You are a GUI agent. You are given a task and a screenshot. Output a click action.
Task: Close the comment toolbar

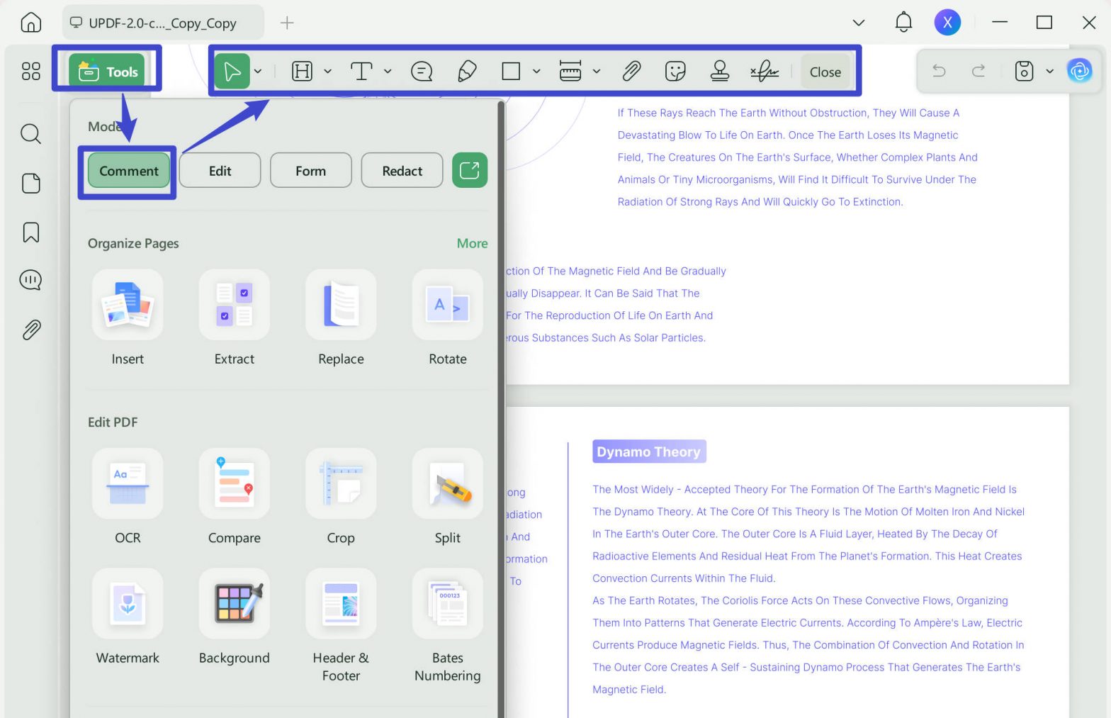pyautogui.click(x=825, y=72)
